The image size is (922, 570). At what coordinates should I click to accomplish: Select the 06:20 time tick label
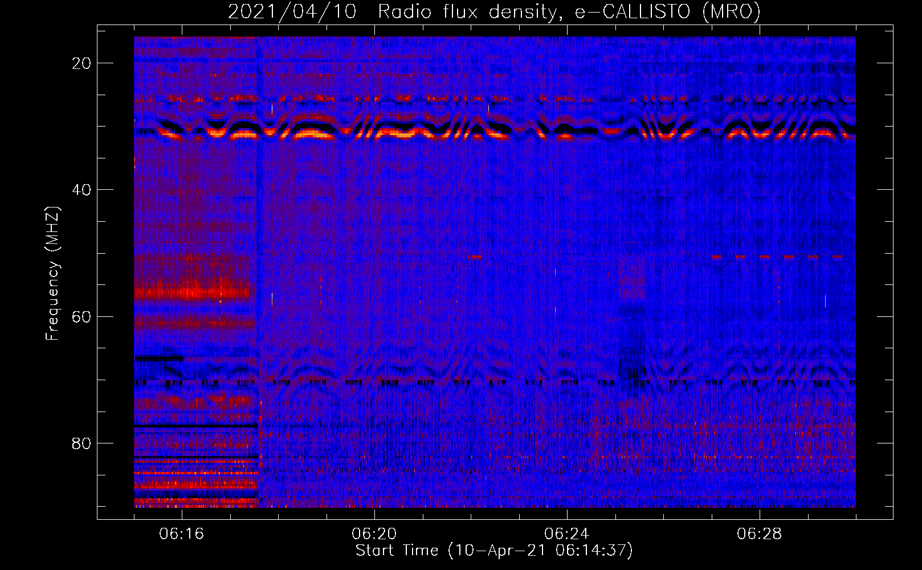pyautogui.click(x=374, y=534)
